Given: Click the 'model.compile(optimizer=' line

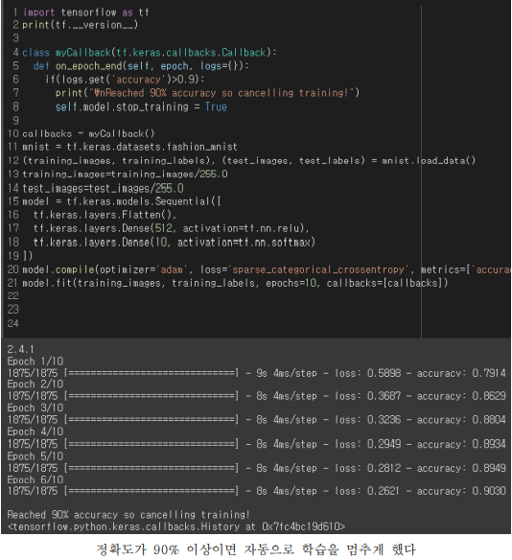Looking at the screenshot, I should 267,269.
